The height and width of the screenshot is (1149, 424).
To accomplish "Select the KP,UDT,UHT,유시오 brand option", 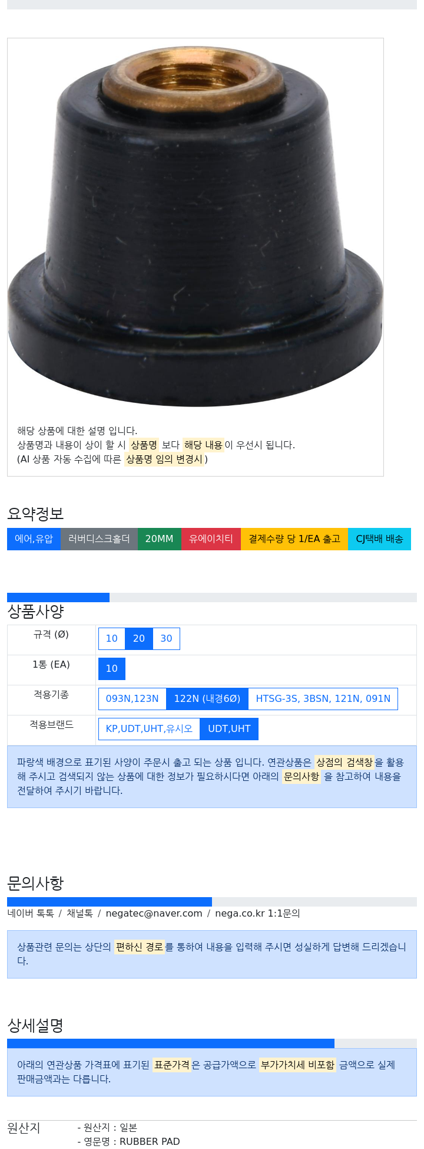I will [149, 729].
